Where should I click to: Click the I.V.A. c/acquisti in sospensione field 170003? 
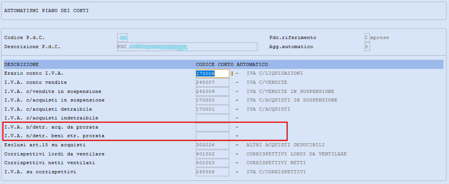(x=213, y=100)
